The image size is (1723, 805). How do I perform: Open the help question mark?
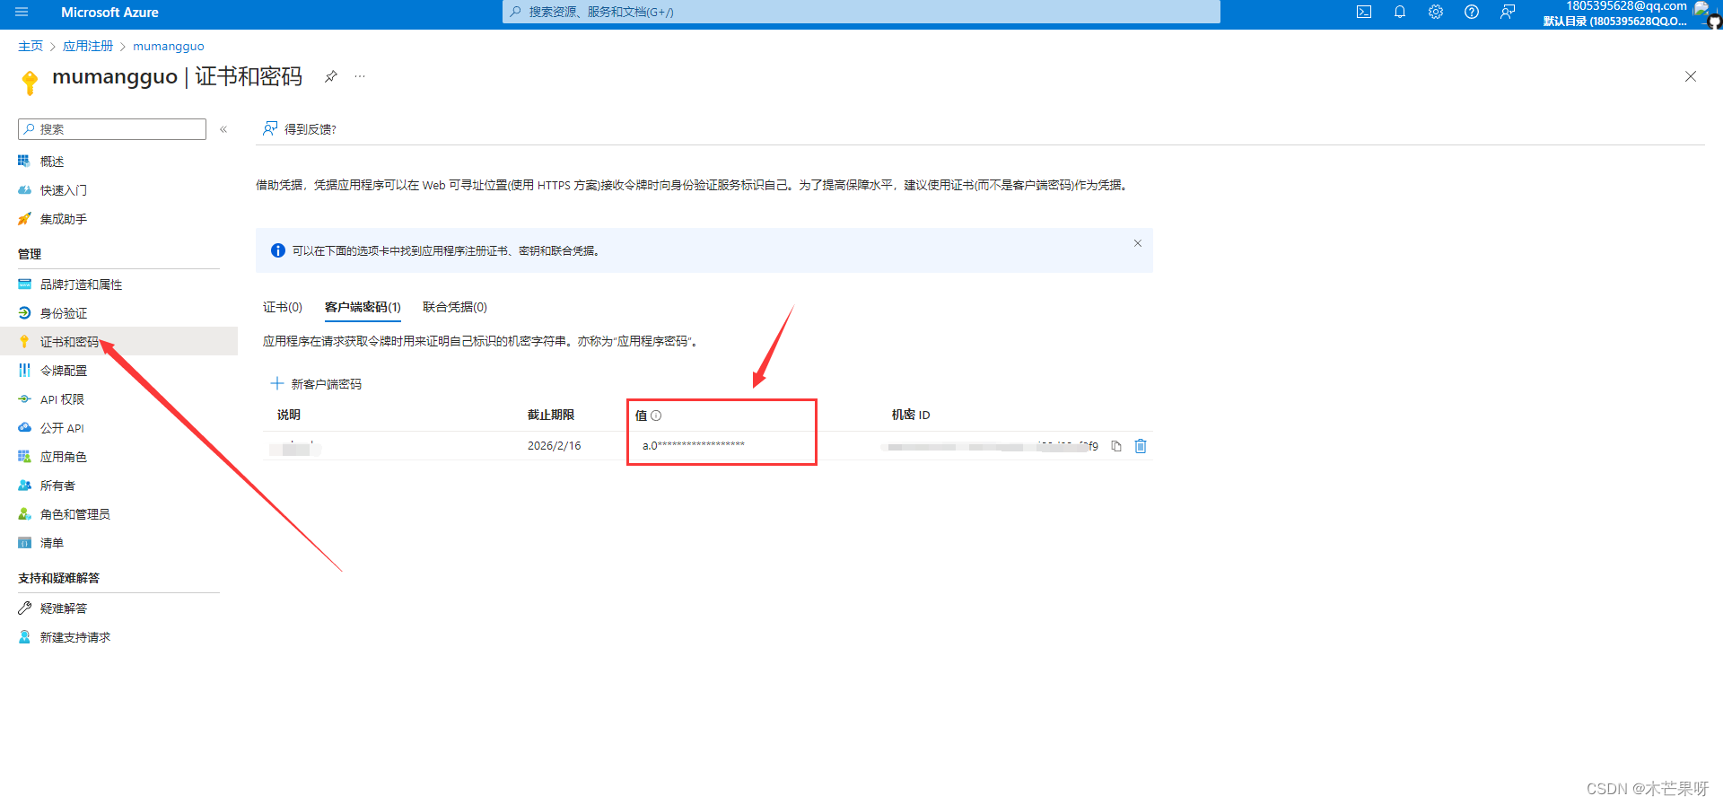1472,13
